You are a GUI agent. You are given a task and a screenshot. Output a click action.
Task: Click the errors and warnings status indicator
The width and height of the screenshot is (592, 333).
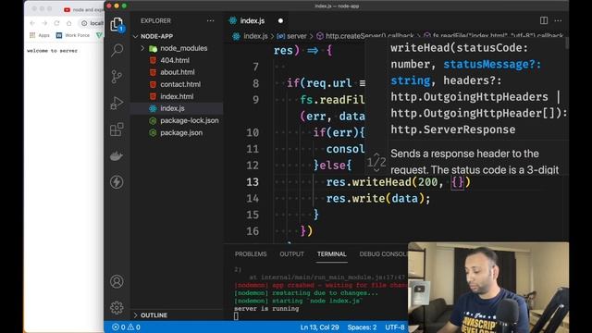tap(126, 327)
